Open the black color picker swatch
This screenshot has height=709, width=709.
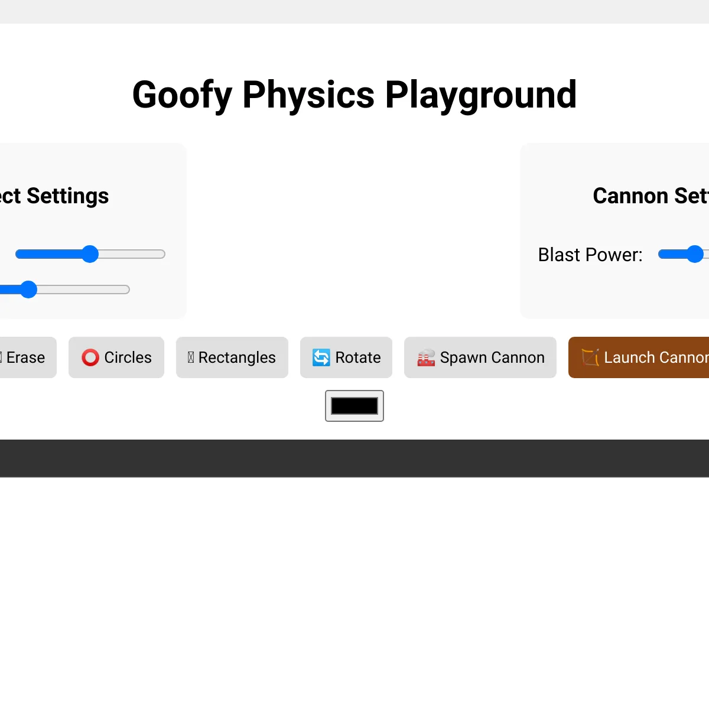coord(354,406)
